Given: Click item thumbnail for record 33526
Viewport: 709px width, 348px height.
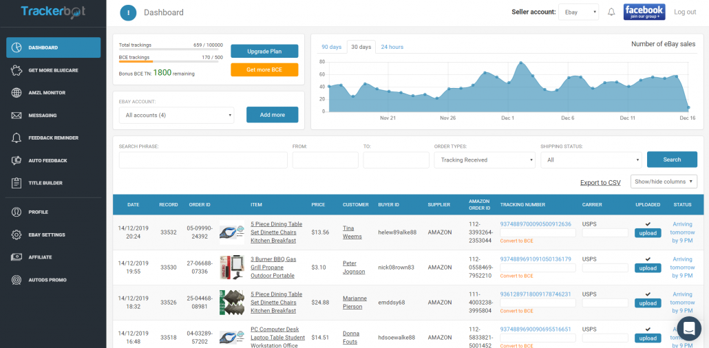Looking at the screenshot, I should point(231,303).
